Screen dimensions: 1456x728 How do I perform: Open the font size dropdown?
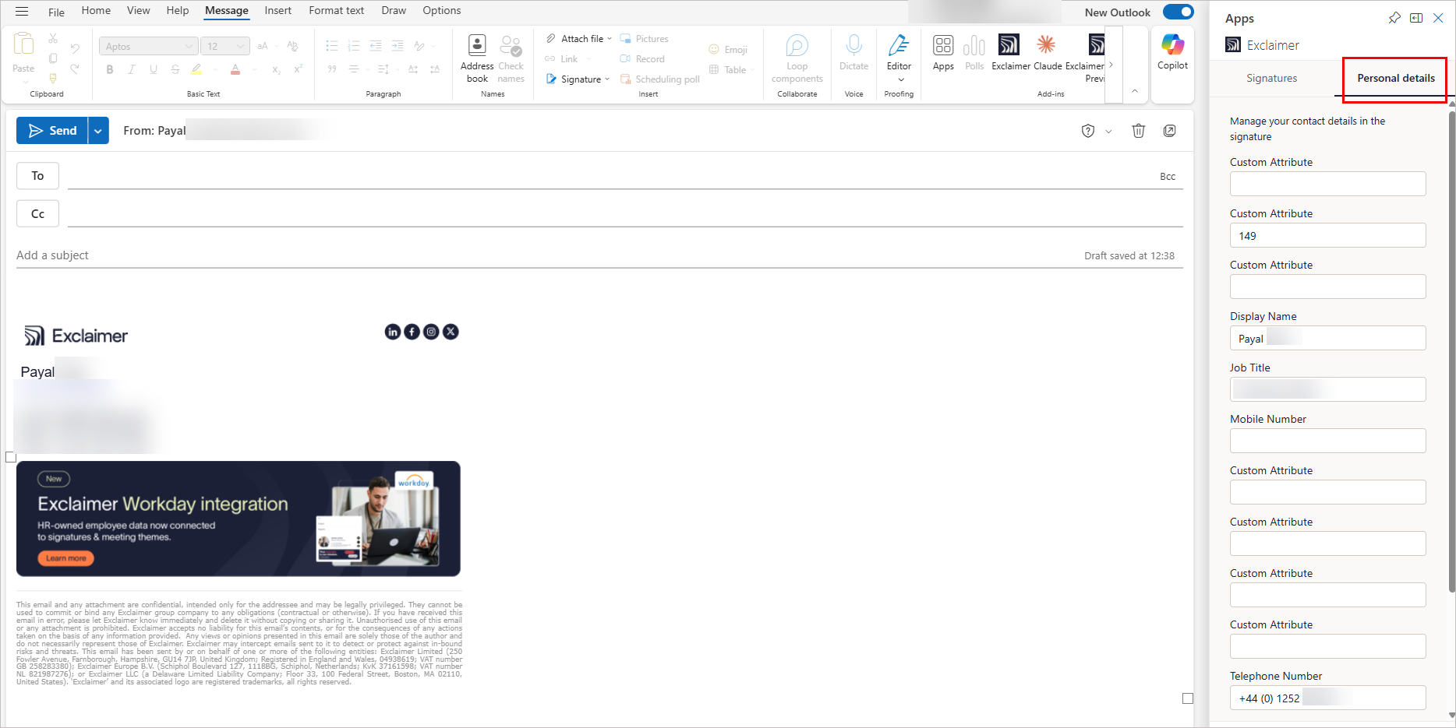click(225, 47)
